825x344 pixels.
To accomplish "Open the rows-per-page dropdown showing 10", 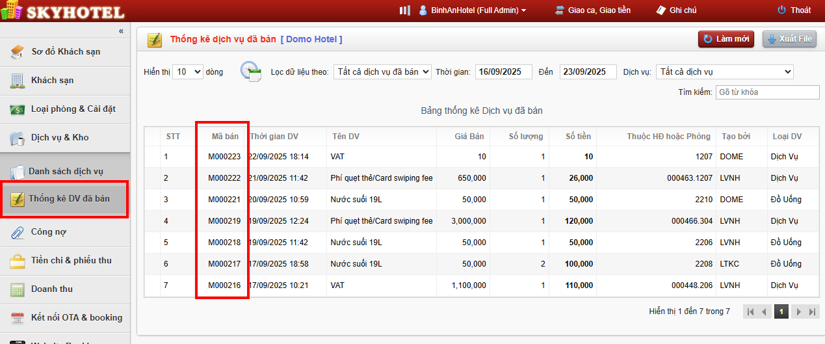I will click(x=189, y=72).
